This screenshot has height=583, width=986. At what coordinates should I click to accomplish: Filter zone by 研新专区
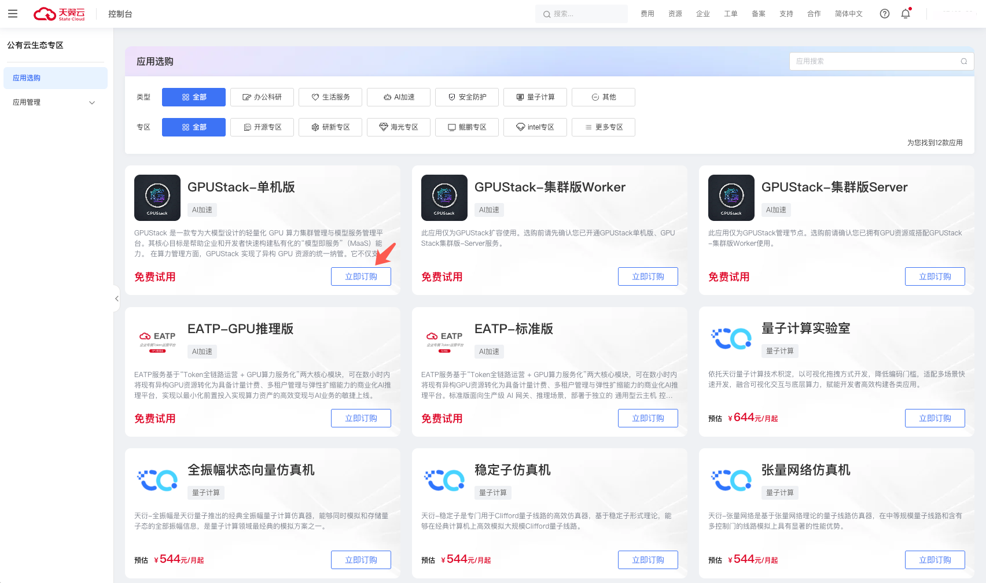coord(330,127)
